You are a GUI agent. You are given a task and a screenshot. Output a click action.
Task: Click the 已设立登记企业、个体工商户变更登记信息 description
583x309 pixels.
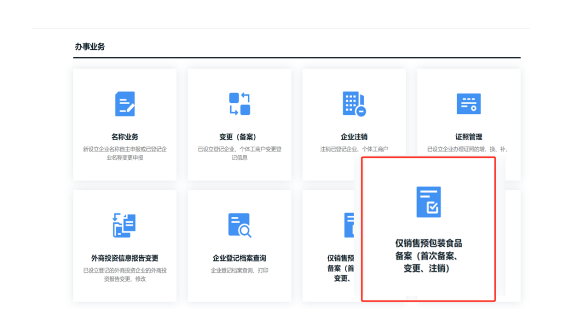pyautogui.click(x=239, y=153)
